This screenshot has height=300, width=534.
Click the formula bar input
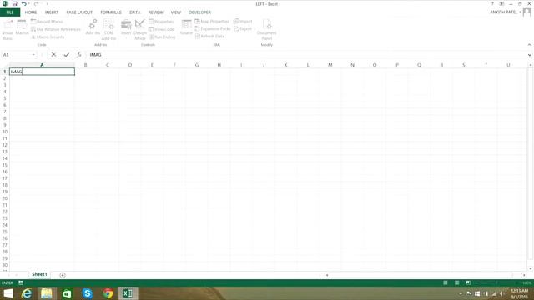(x=306, y=55)
